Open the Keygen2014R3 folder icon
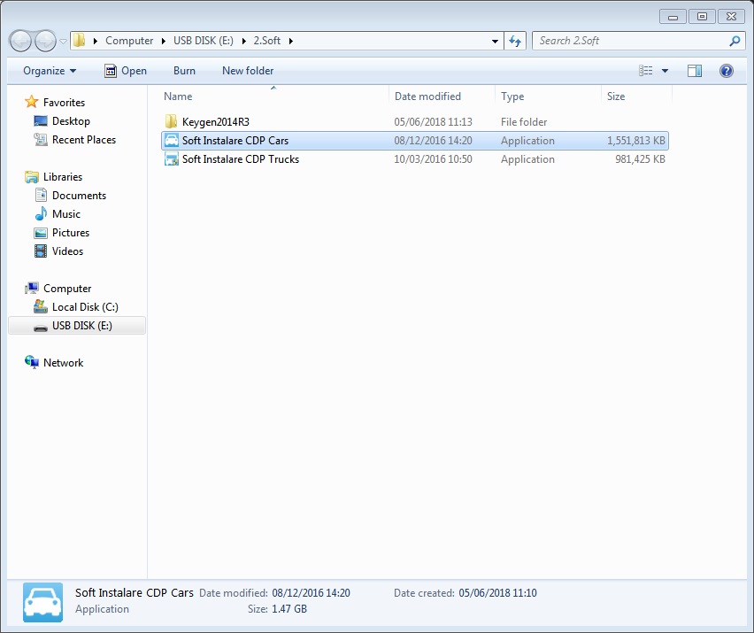 tap(171, 121)
